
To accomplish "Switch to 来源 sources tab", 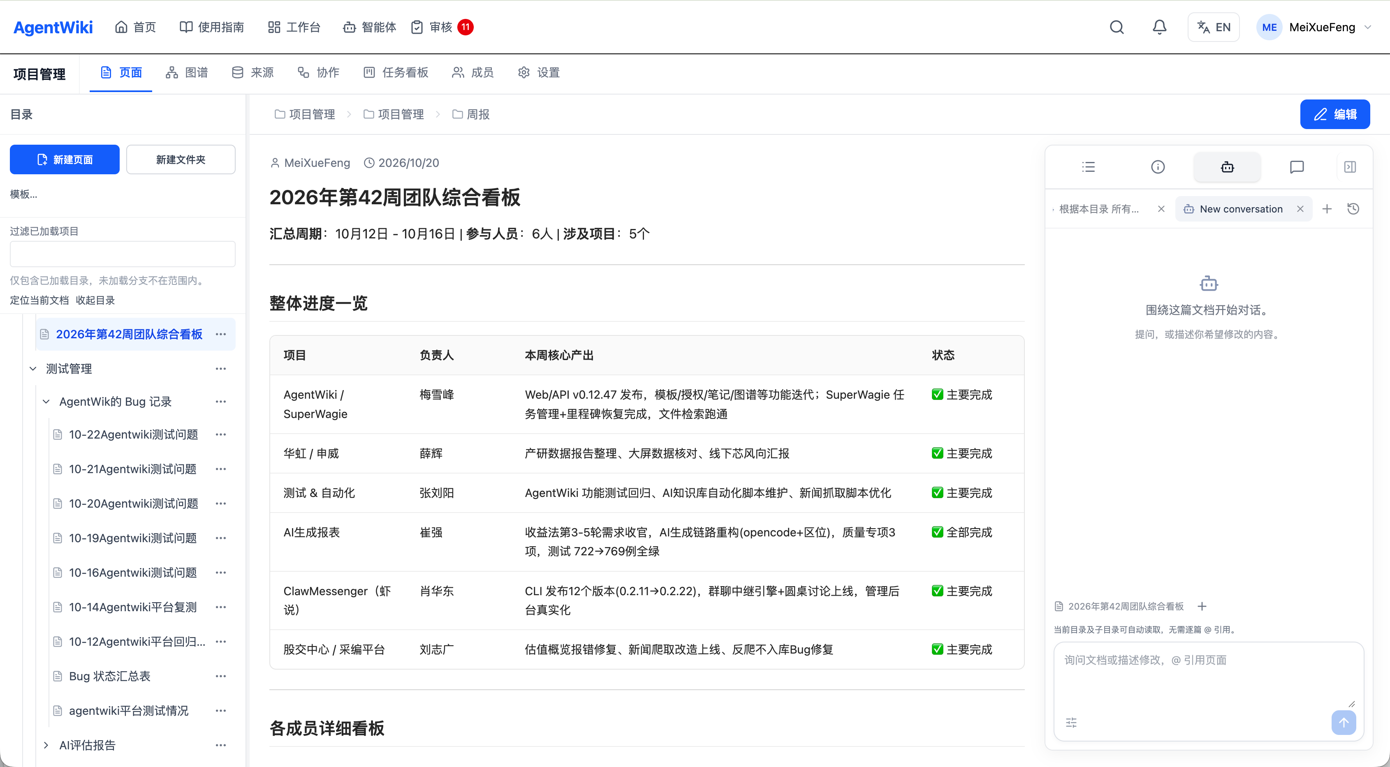I will (x=253, y=72).
